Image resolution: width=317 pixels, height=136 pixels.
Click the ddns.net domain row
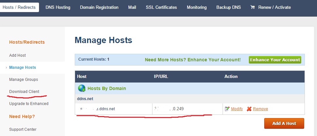coord(189,99)
